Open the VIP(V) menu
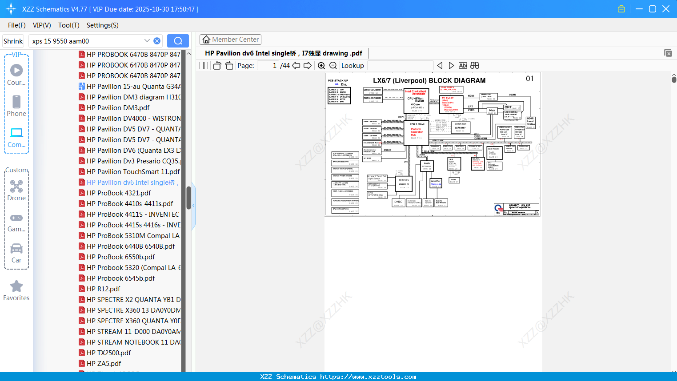 (x=42, y=25)
